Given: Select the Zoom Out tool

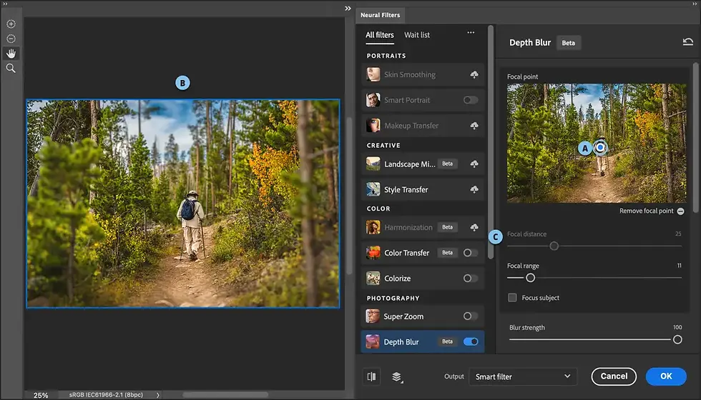Looking at the screenshot, I should (11, 39).
